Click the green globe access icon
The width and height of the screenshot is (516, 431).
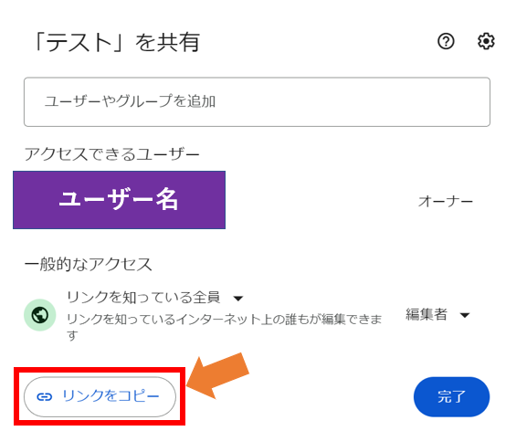pos(40,315)
